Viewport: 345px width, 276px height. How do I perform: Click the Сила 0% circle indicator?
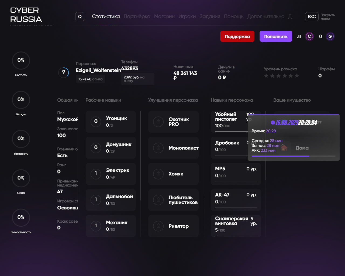click(21, 178)
